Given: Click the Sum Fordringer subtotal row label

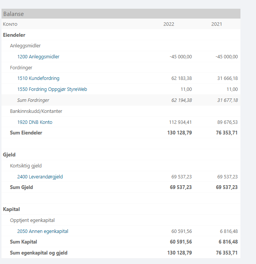Looking at the screenshot, I should (x=33, y=100).
